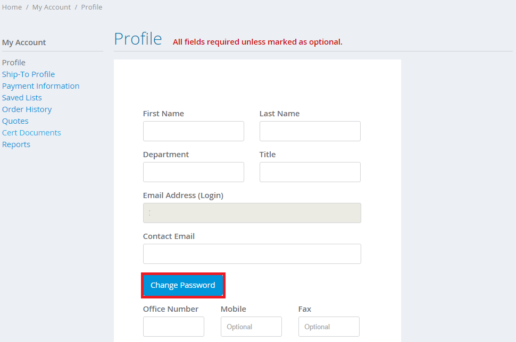
Task: Click the First Name input field
Action: pos(193,131)
